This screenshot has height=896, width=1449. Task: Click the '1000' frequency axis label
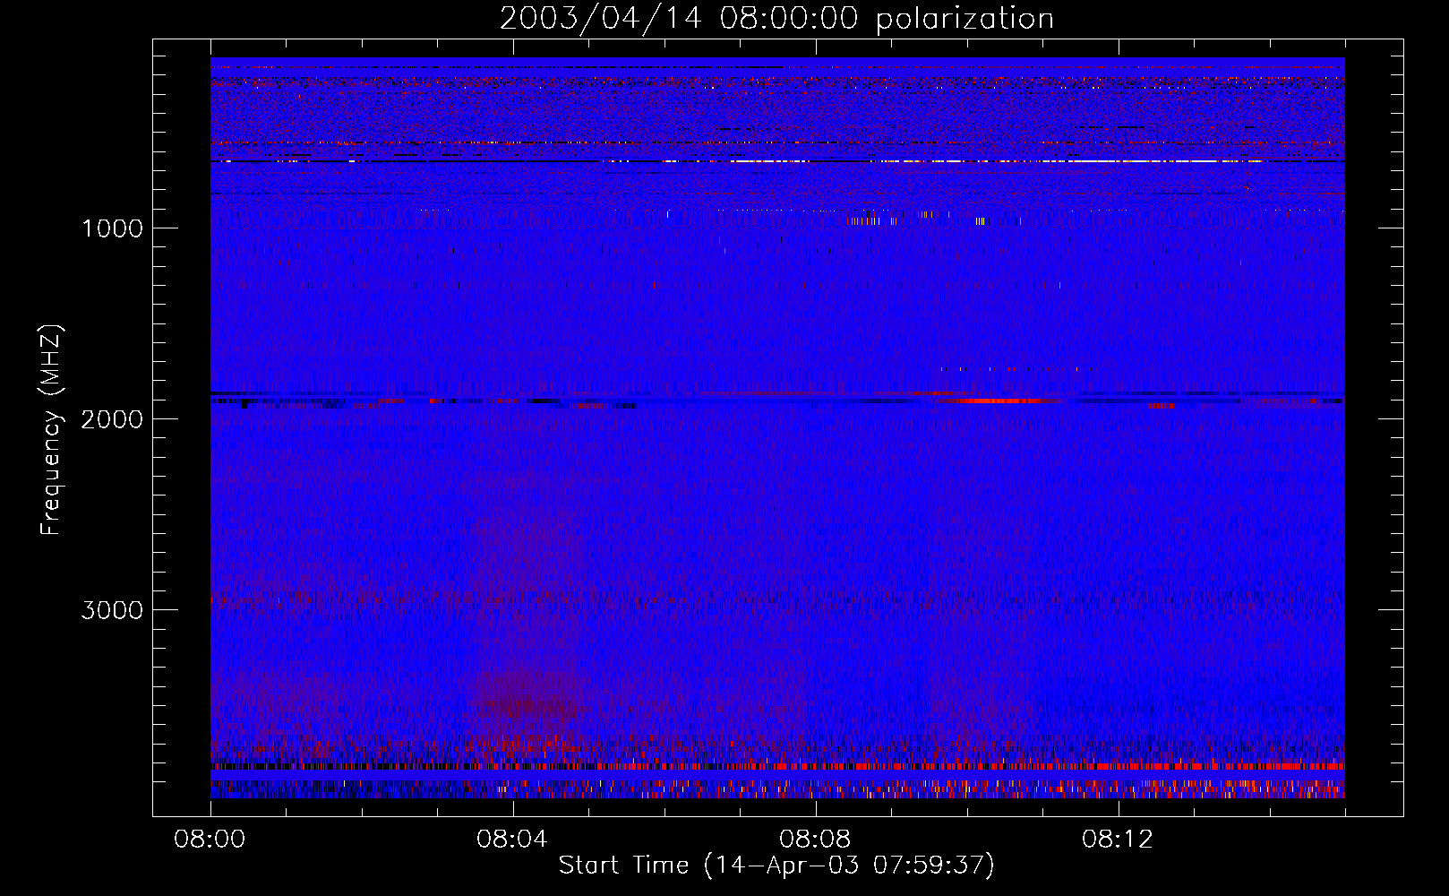pyautogui.click(x=112, y=228)
